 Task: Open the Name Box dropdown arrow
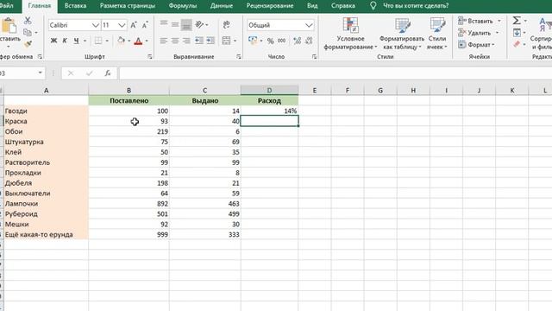tap(41, 73)
